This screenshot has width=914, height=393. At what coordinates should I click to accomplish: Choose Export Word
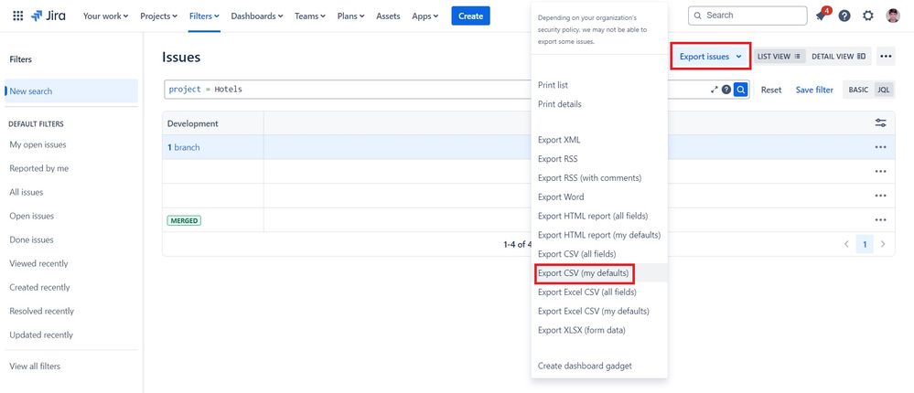point(598,196)
